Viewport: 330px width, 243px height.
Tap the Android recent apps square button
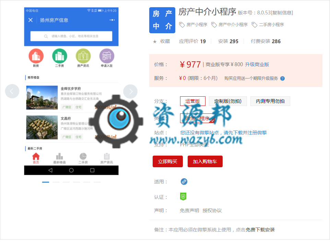pyautogui.click(x=92, y=170)
